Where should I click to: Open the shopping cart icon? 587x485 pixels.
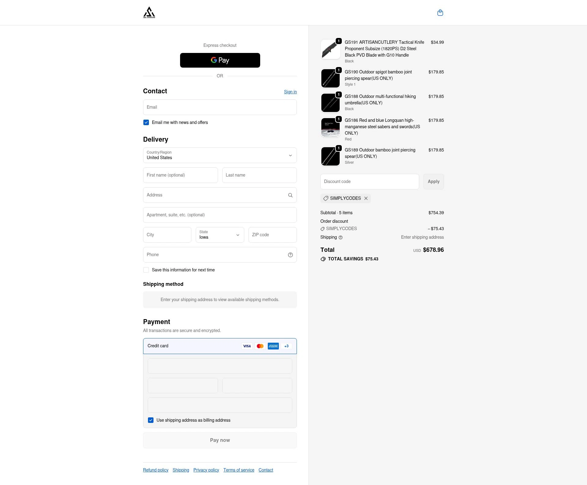(440, 13)
